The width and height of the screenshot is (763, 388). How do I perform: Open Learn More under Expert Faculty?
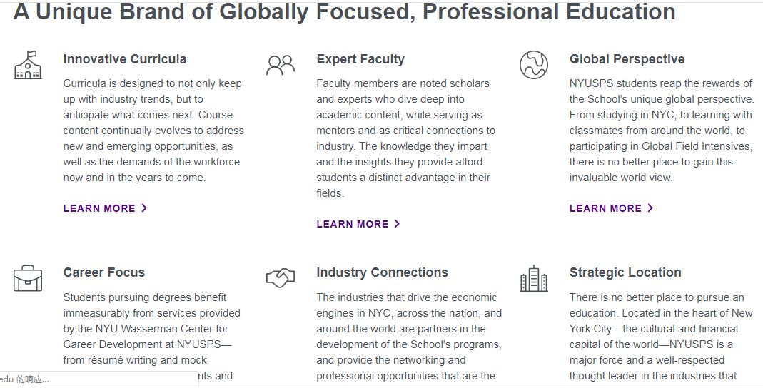pos(353,224)
